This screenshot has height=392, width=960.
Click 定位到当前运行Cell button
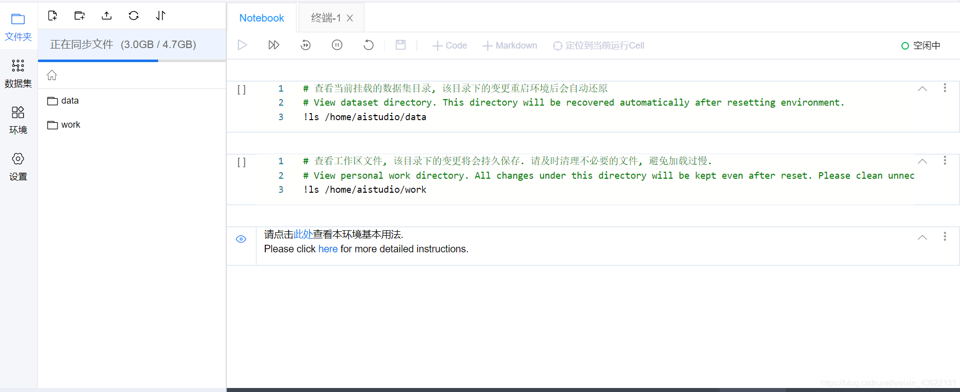point(599,46)
